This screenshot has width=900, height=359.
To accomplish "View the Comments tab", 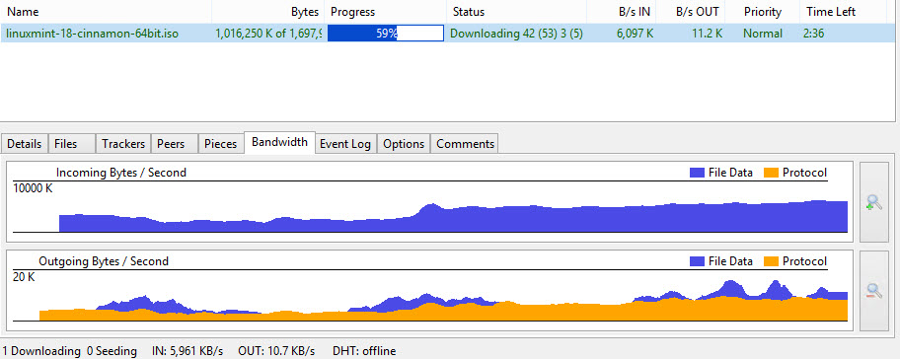I will [x=465, y=143].
